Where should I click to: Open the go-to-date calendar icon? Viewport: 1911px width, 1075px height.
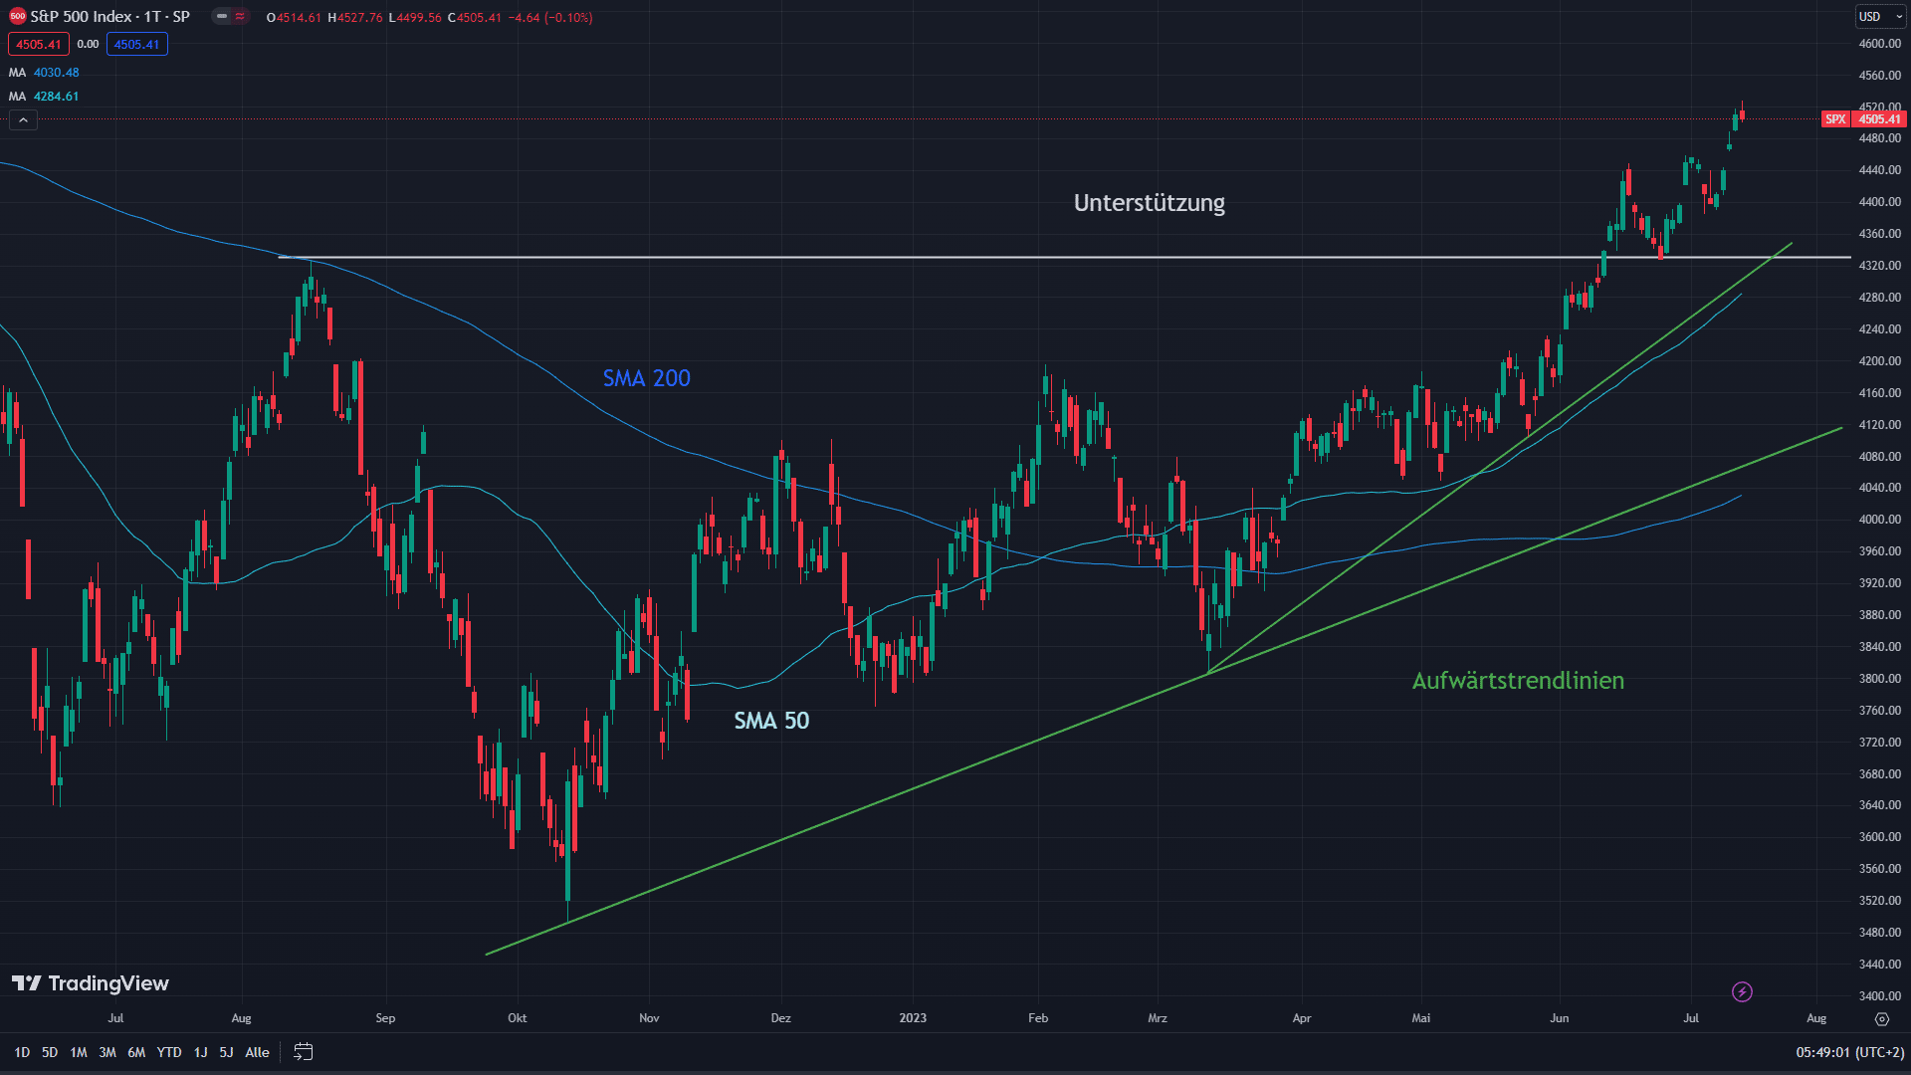(304, 1052)
